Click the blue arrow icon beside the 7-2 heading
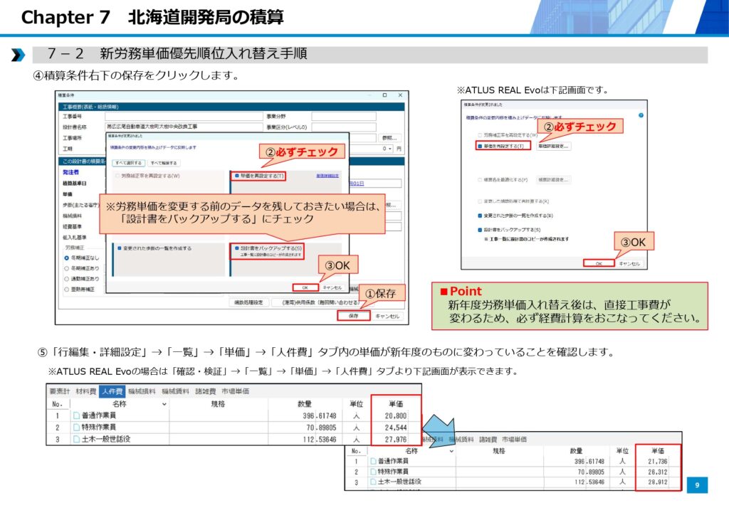The height and width of the screenshot is (515, 729). (x=19, y=55)
